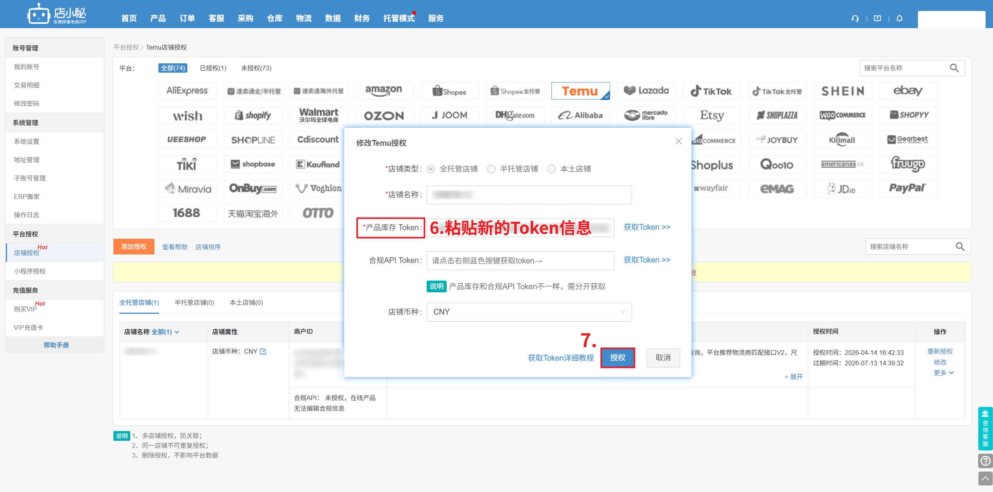
Task: Expand the 更多 actions dropdown
Action: (943, 373)
